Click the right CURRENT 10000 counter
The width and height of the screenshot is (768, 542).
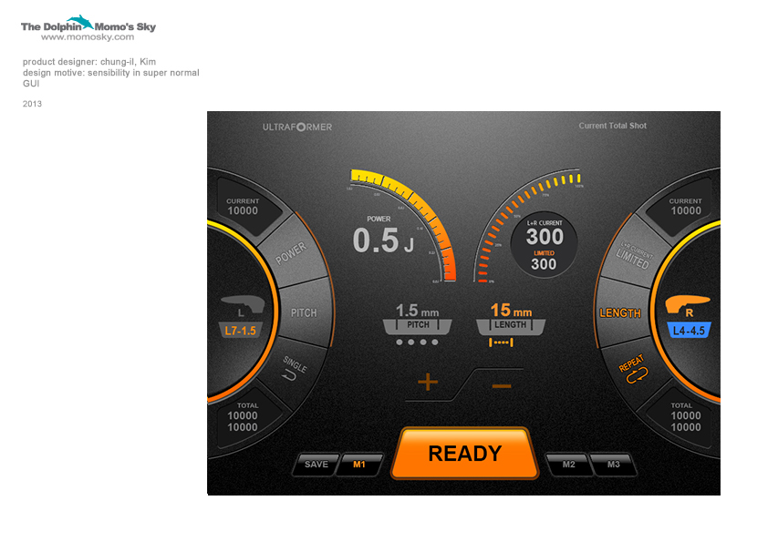tap(686, 207)
